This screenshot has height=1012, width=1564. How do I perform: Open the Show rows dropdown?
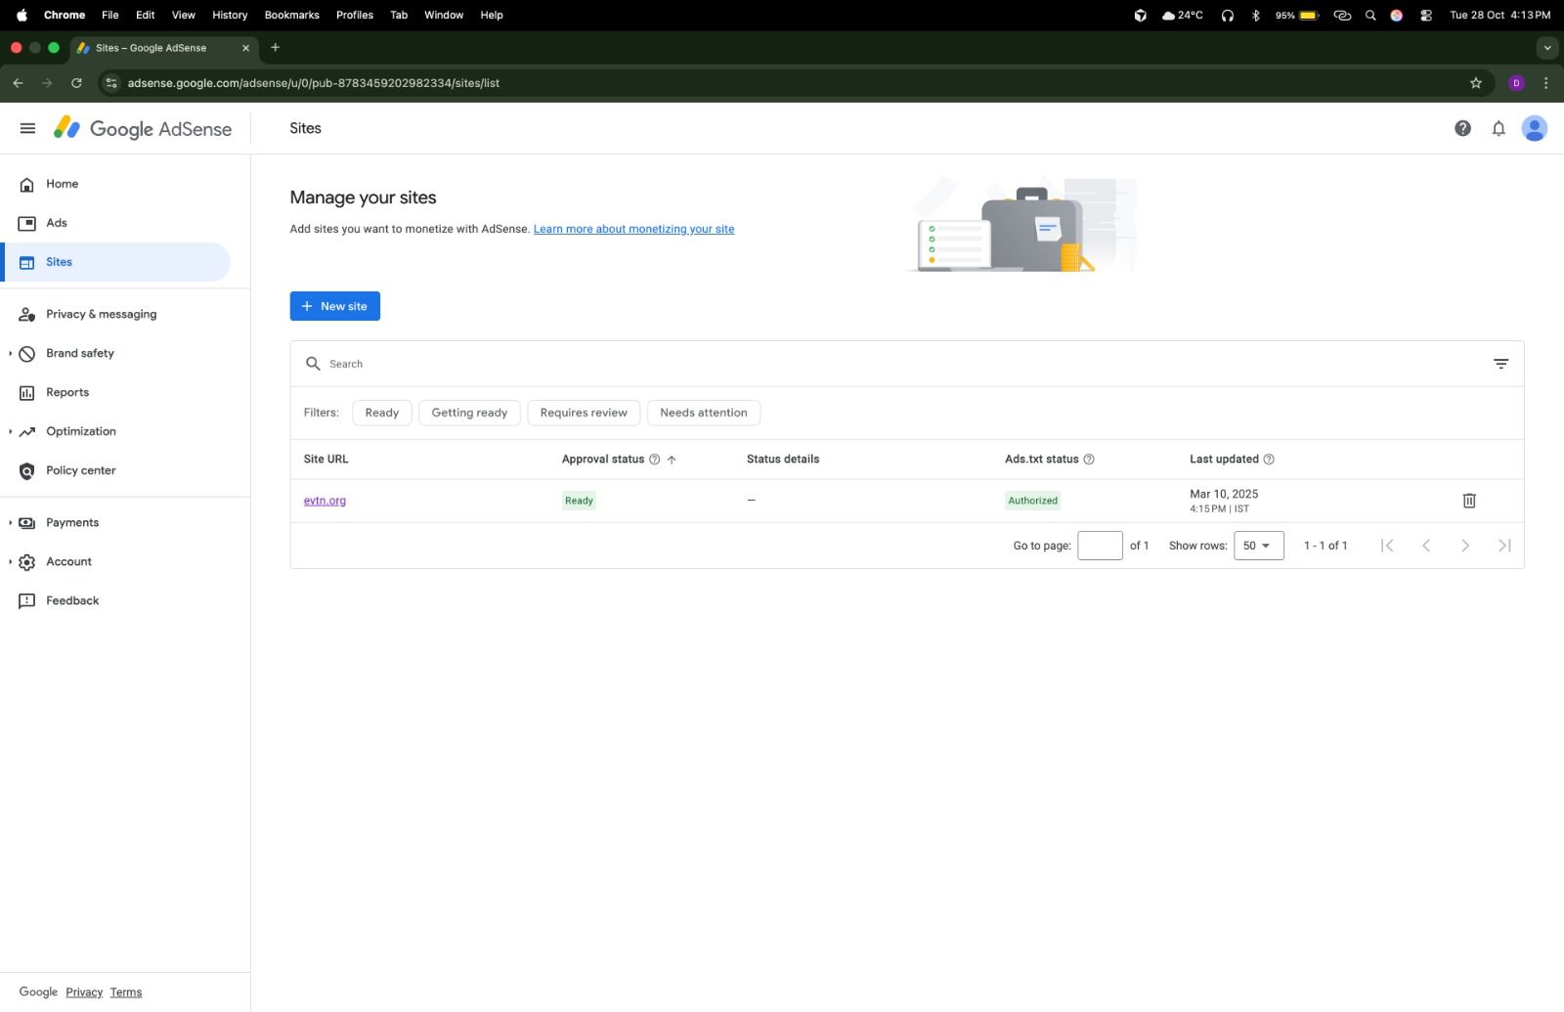[x=1257, y=546]
